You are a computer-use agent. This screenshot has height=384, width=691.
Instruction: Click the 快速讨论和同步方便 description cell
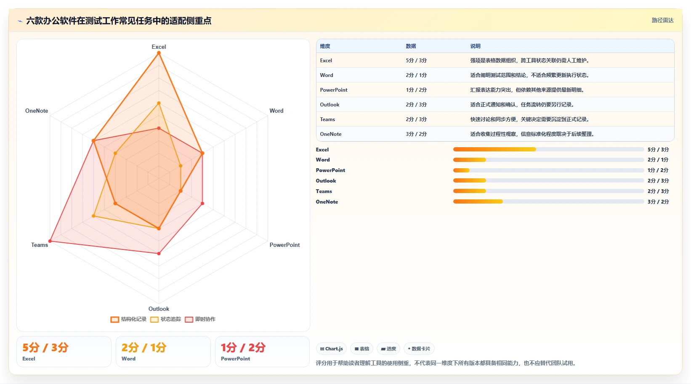529,119
